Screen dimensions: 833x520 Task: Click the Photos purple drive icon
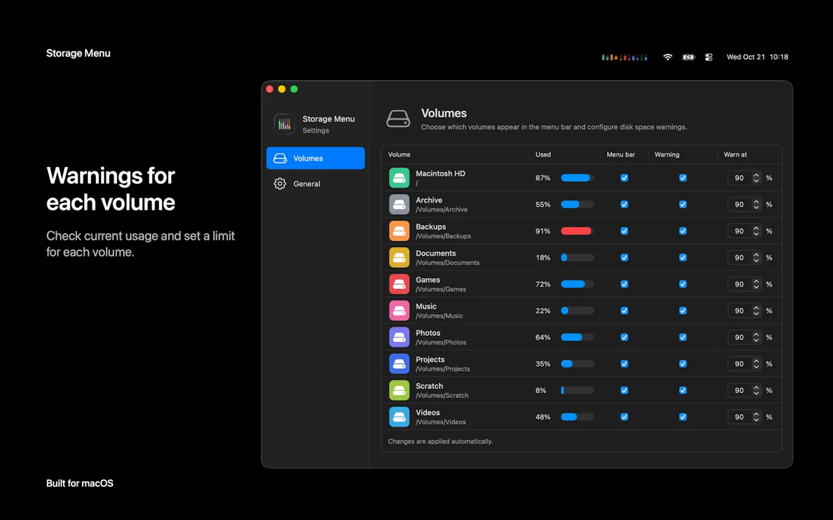coord(399,337)
